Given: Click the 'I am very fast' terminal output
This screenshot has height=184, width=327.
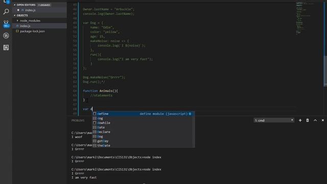Looking at the screenshot, I should (84, 177).
